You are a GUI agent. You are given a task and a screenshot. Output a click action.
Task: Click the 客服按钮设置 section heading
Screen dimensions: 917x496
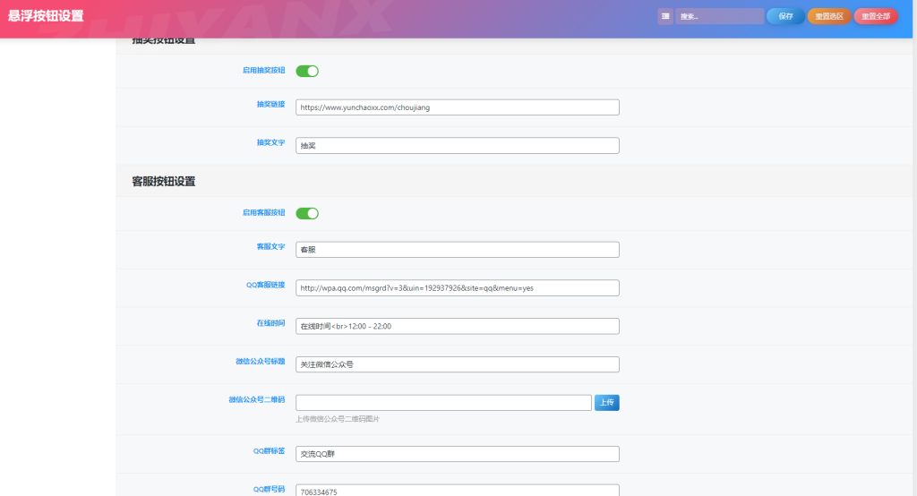point(164,181)
